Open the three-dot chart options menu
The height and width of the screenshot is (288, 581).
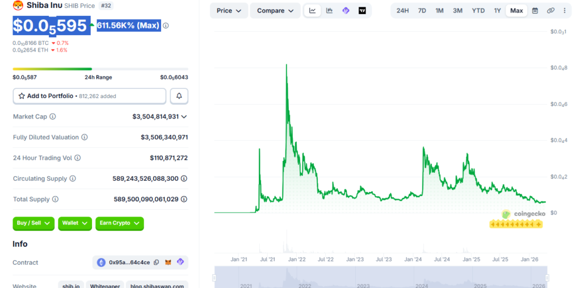tap(565, 11)
